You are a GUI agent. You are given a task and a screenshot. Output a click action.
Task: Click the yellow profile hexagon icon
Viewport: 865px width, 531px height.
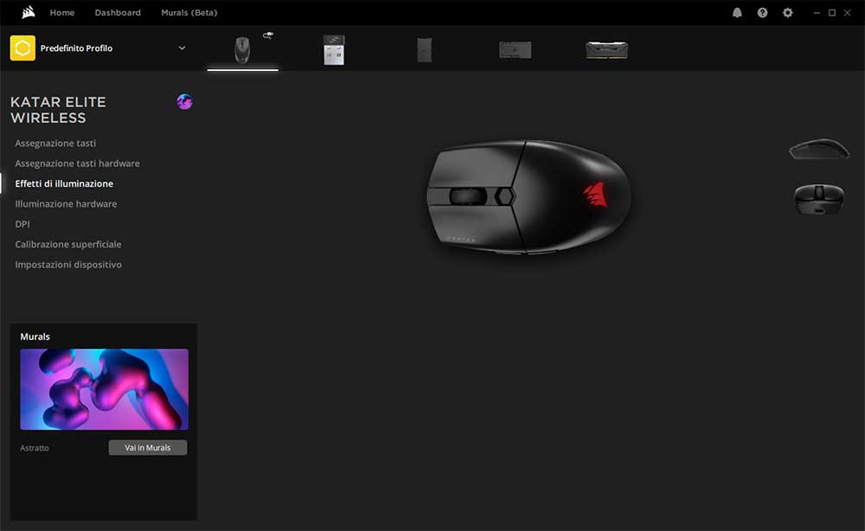22,48
